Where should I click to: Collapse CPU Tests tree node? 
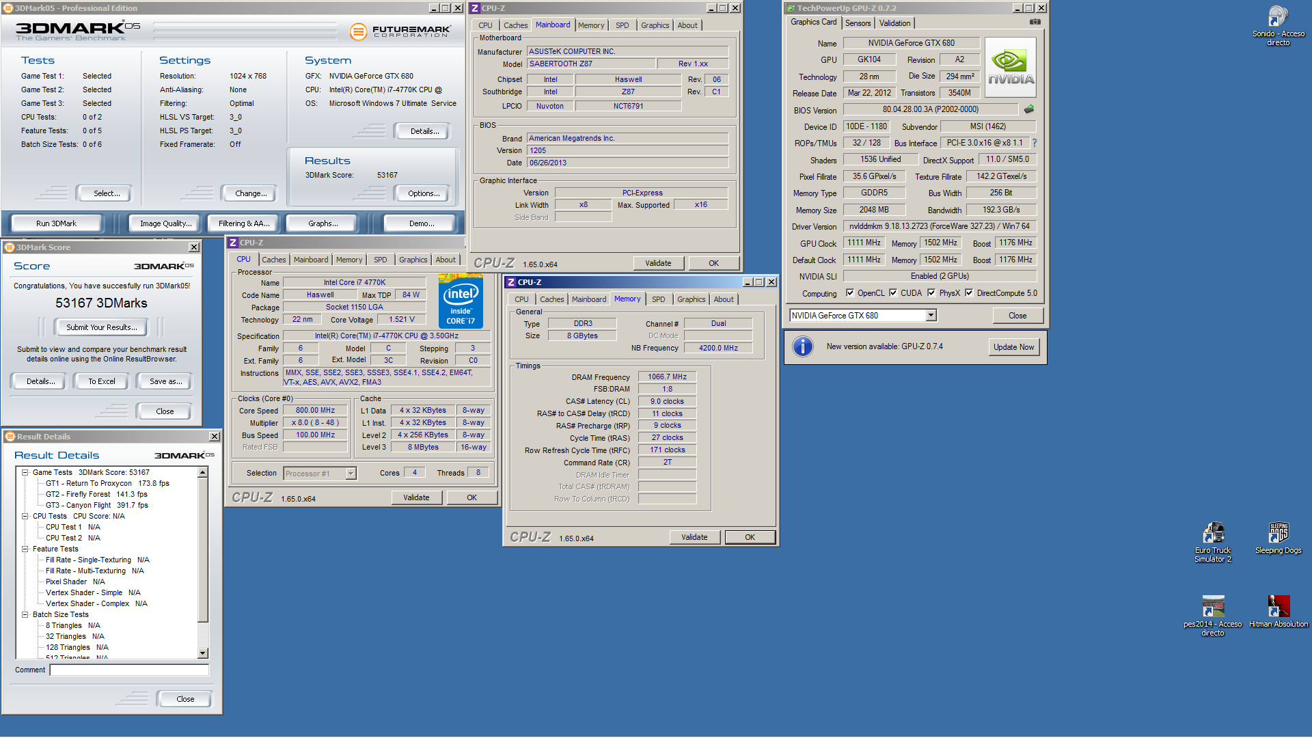pos(25,516)
